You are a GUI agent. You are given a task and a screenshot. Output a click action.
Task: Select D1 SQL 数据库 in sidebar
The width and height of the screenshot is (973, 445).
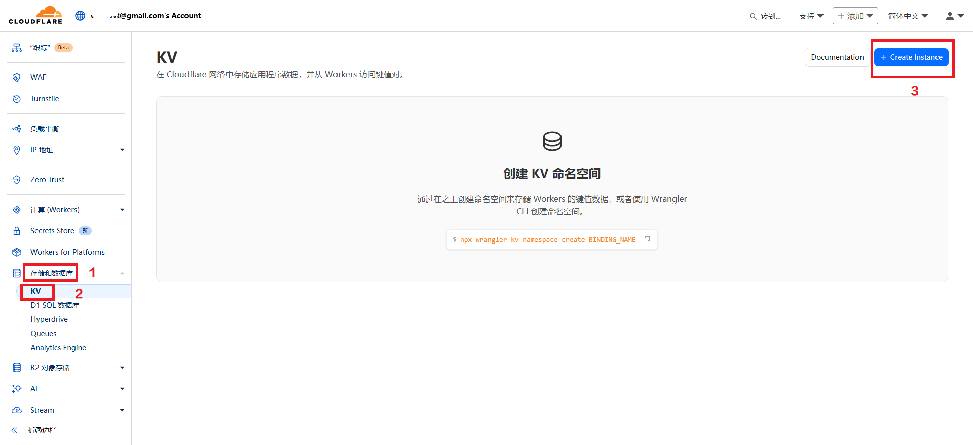click(55, 305)
